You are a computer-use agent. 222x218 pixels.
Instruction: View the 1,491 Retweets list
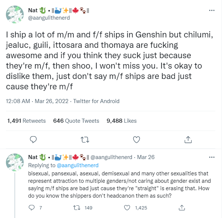click(x=27, y=120)
